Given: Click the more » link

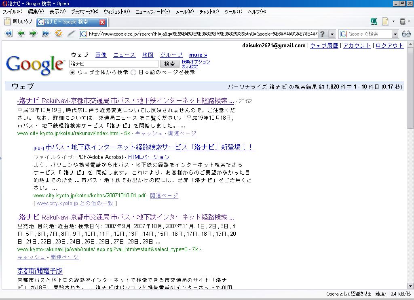Looking at the screenshot, I should pos(198,55).
